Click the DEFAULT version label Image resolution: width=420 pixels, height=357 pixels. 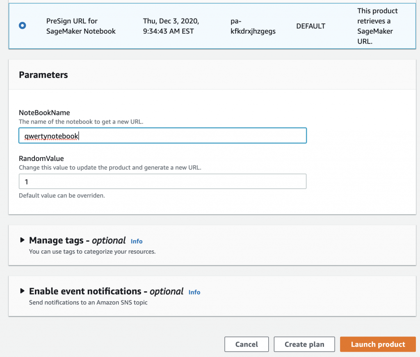[x=310, y=26]
